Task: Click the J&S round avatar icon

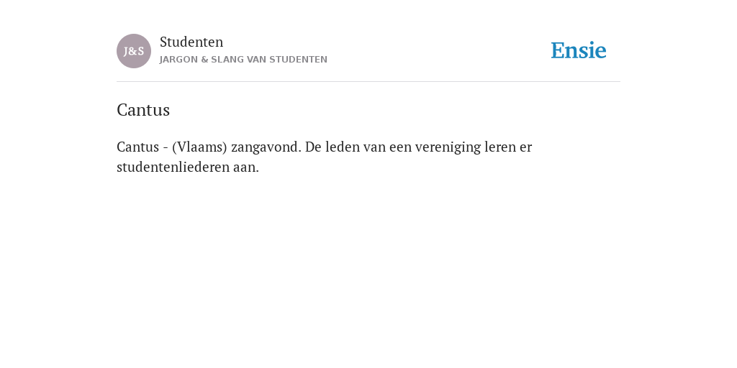Action: tap(134, 51)
